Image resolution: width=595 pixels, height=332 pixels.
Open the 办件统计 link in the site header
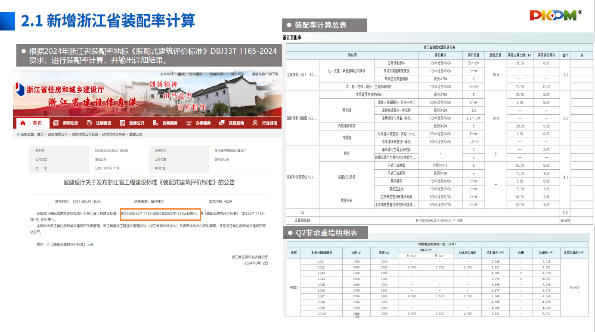(x=167, y=74)
